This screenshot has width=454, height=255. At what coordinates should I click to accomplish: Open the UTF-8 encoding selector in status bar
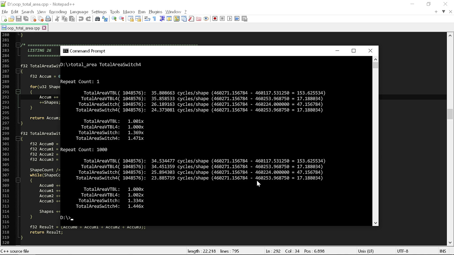point(403,251)
